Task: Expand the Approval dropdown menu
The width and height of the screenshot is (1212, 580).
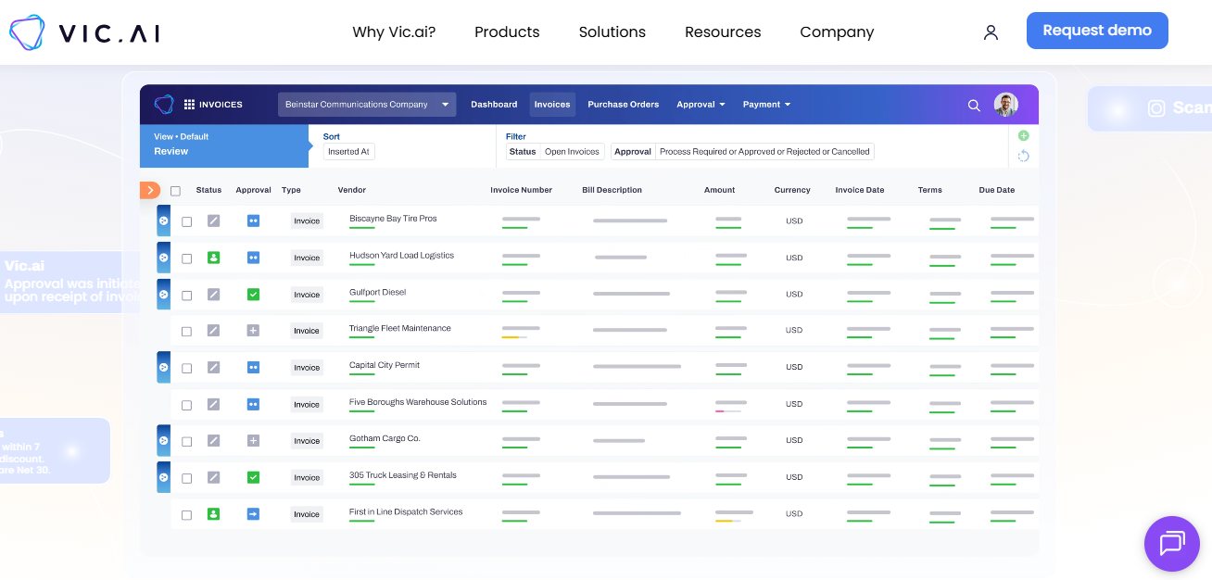Action: (x=701, y=105)
